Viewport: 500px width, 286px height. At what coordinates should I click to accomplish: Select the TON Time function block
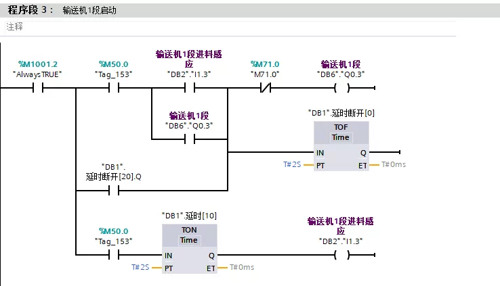point(190,249)
